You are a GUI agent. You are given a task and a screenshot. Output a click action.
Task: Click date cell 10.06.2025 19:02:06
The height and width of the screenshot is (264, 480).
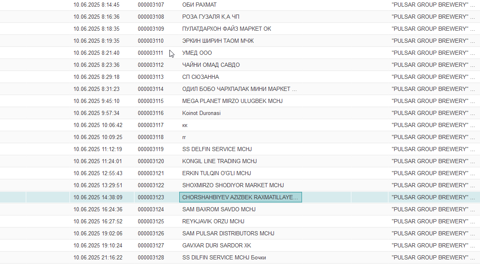[x=98, y=233]
